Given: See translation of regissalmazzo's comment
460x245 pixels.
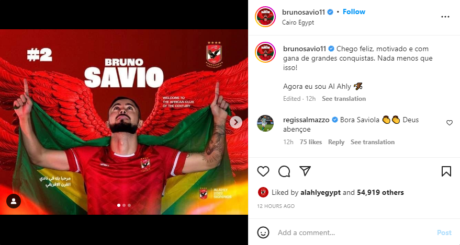Looking at the screenshot, I should (373, 142).
